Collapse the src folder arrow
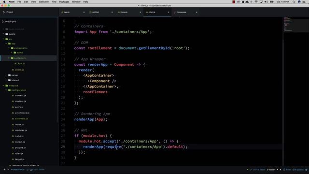309x174 pixels. coord(3,39)
